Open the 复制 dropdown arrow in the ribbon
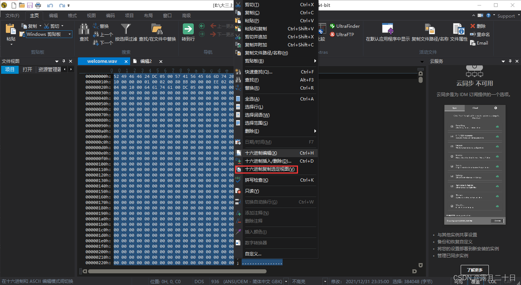The image size is (521, 285). click(x=40, y=26)
